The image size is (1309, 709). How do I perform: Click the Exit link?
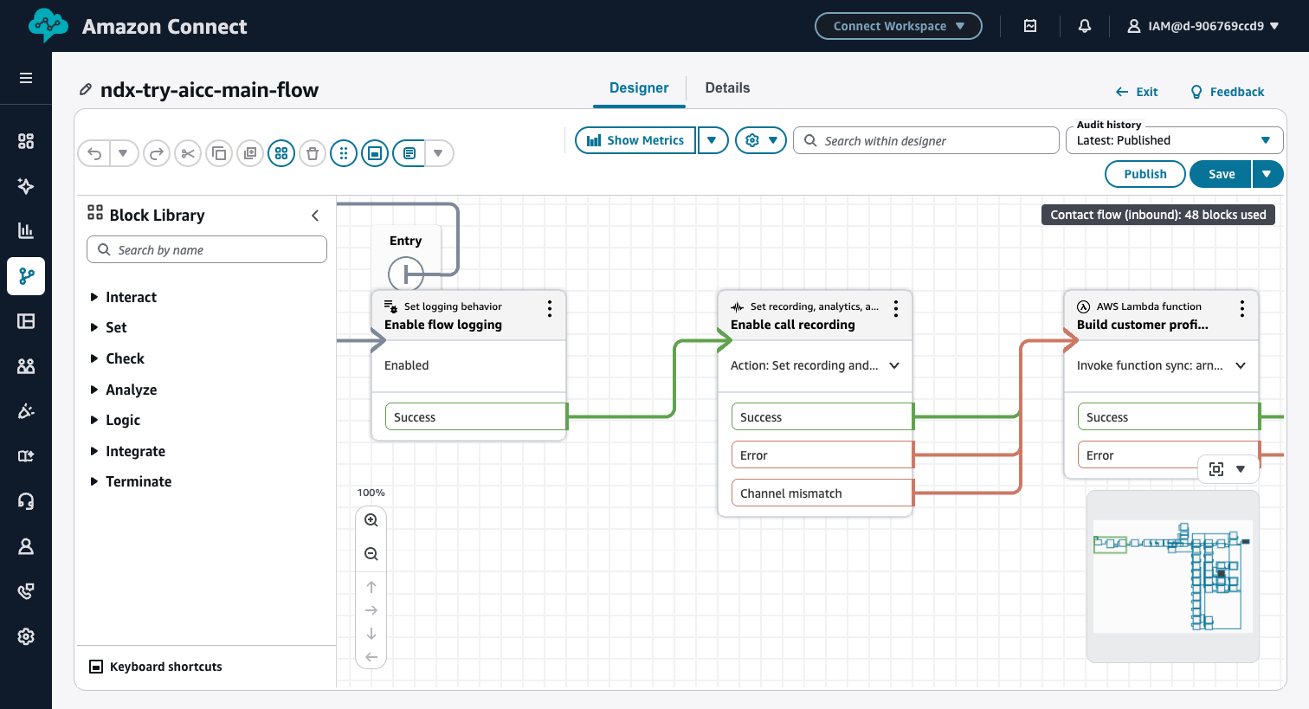[x=1137, y=92]
